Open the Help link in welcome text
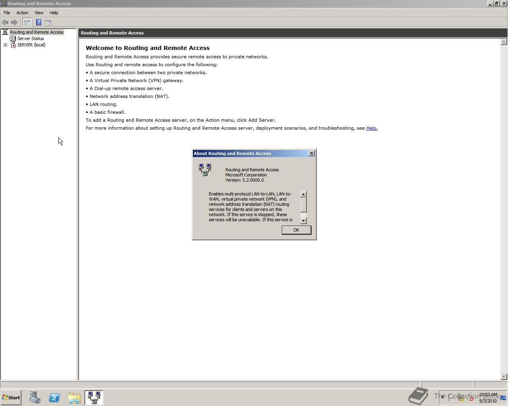508x406 pixels. tap(372, 128)
